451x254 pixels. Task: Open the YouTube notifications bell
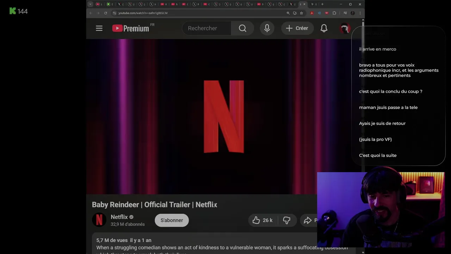324,28
